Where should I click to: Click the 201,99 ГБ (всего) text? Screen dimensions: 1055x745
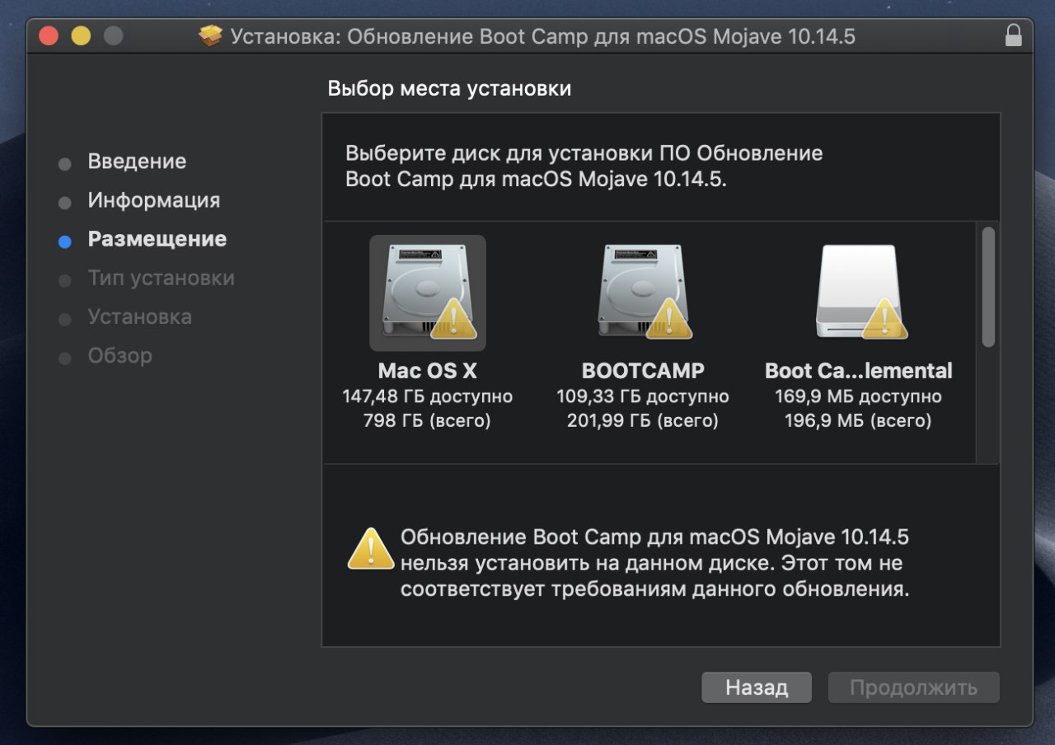(643, 421)
